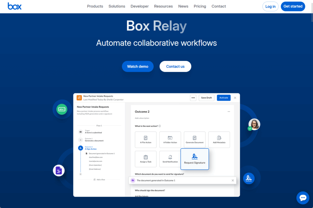This screenshot has height=208, width=313.
Task: Open the three-dot menu beside Save Draft
Action: click(193, 98)
